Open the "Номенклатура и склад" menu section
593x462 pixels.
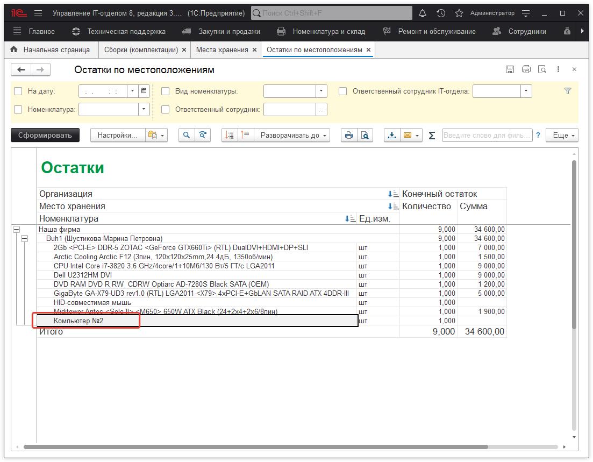click(x=328, y=32)
